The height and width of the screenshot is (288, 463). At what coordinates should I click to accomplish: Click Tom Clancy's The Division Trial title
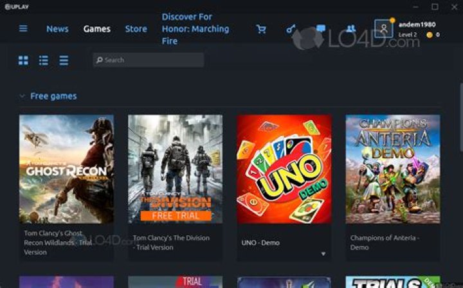[x=171, y=242]
